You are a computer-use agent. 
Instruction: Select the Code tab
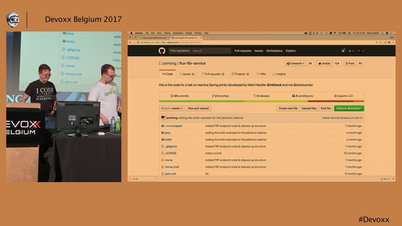(x=167, y=74)
